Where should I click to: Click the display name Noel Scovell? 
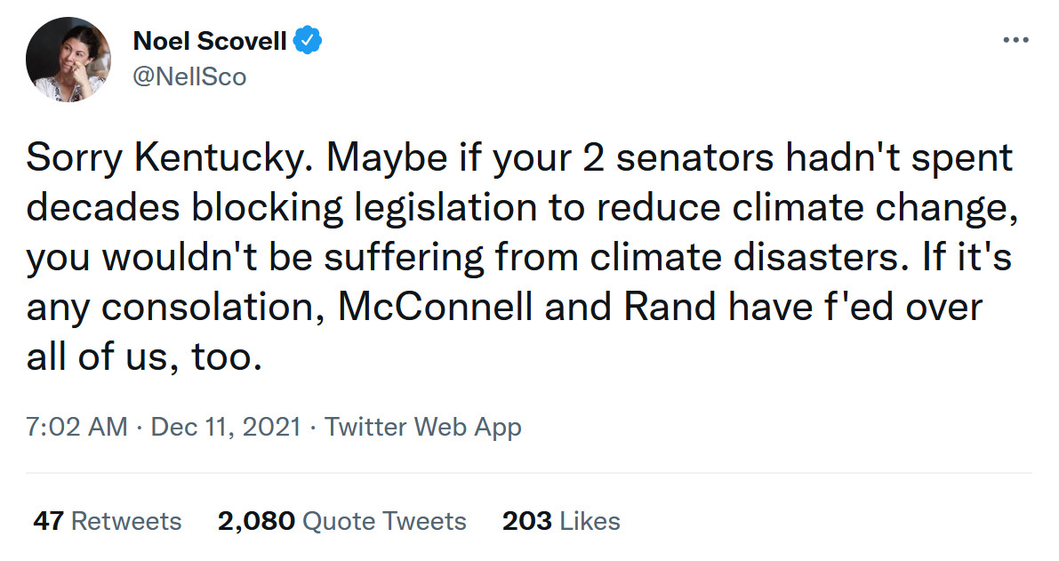click(210, 41)
